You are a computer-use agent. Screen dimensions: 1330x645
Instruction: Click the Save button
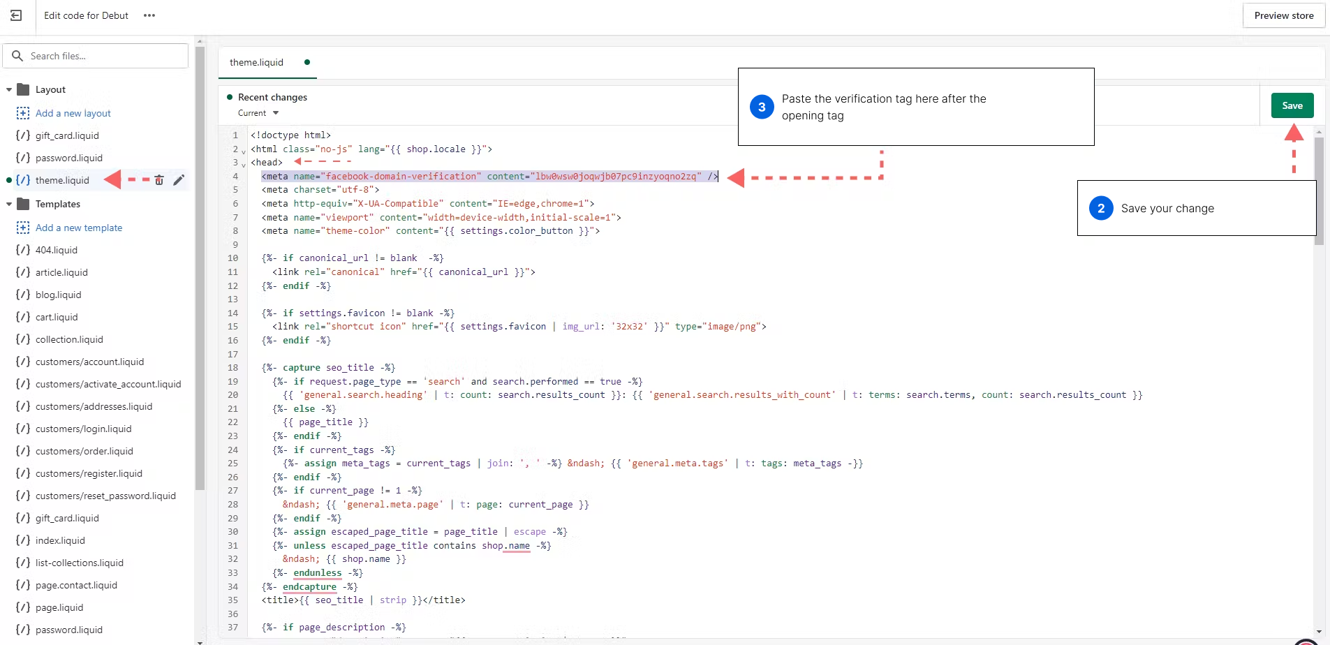coord(1292,105)
